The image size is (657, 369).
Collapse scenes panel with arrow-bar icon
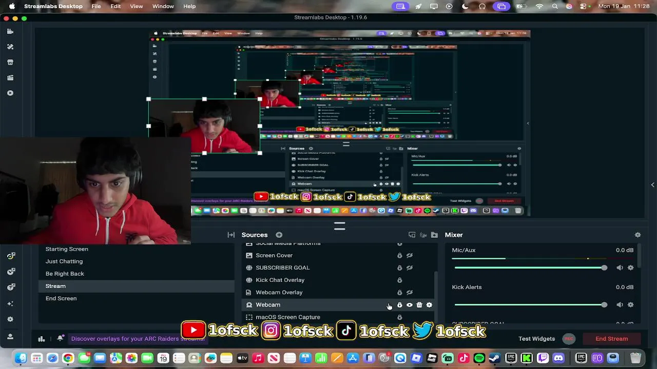(x=231, y=235)
